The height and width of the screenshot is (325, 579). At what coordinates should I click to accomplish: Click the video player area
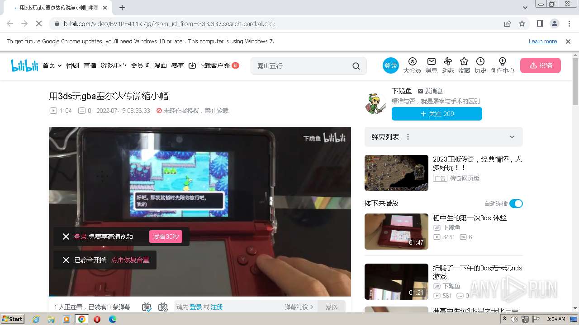pos(200,211)
